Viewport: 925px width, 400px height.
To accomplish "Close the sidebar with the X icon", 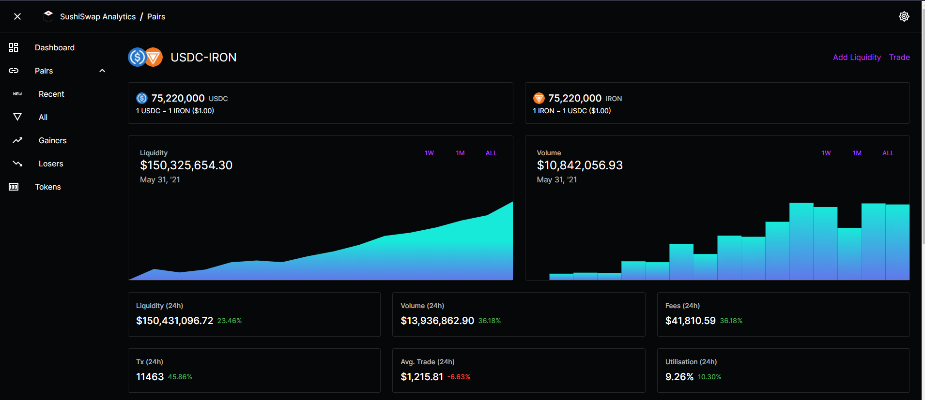I will click(17, 16).
